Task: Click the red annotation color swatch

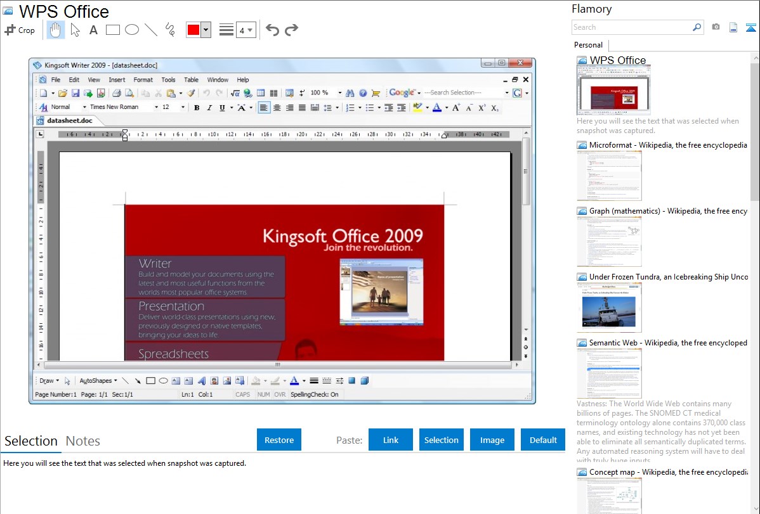Action: (193, 30)
